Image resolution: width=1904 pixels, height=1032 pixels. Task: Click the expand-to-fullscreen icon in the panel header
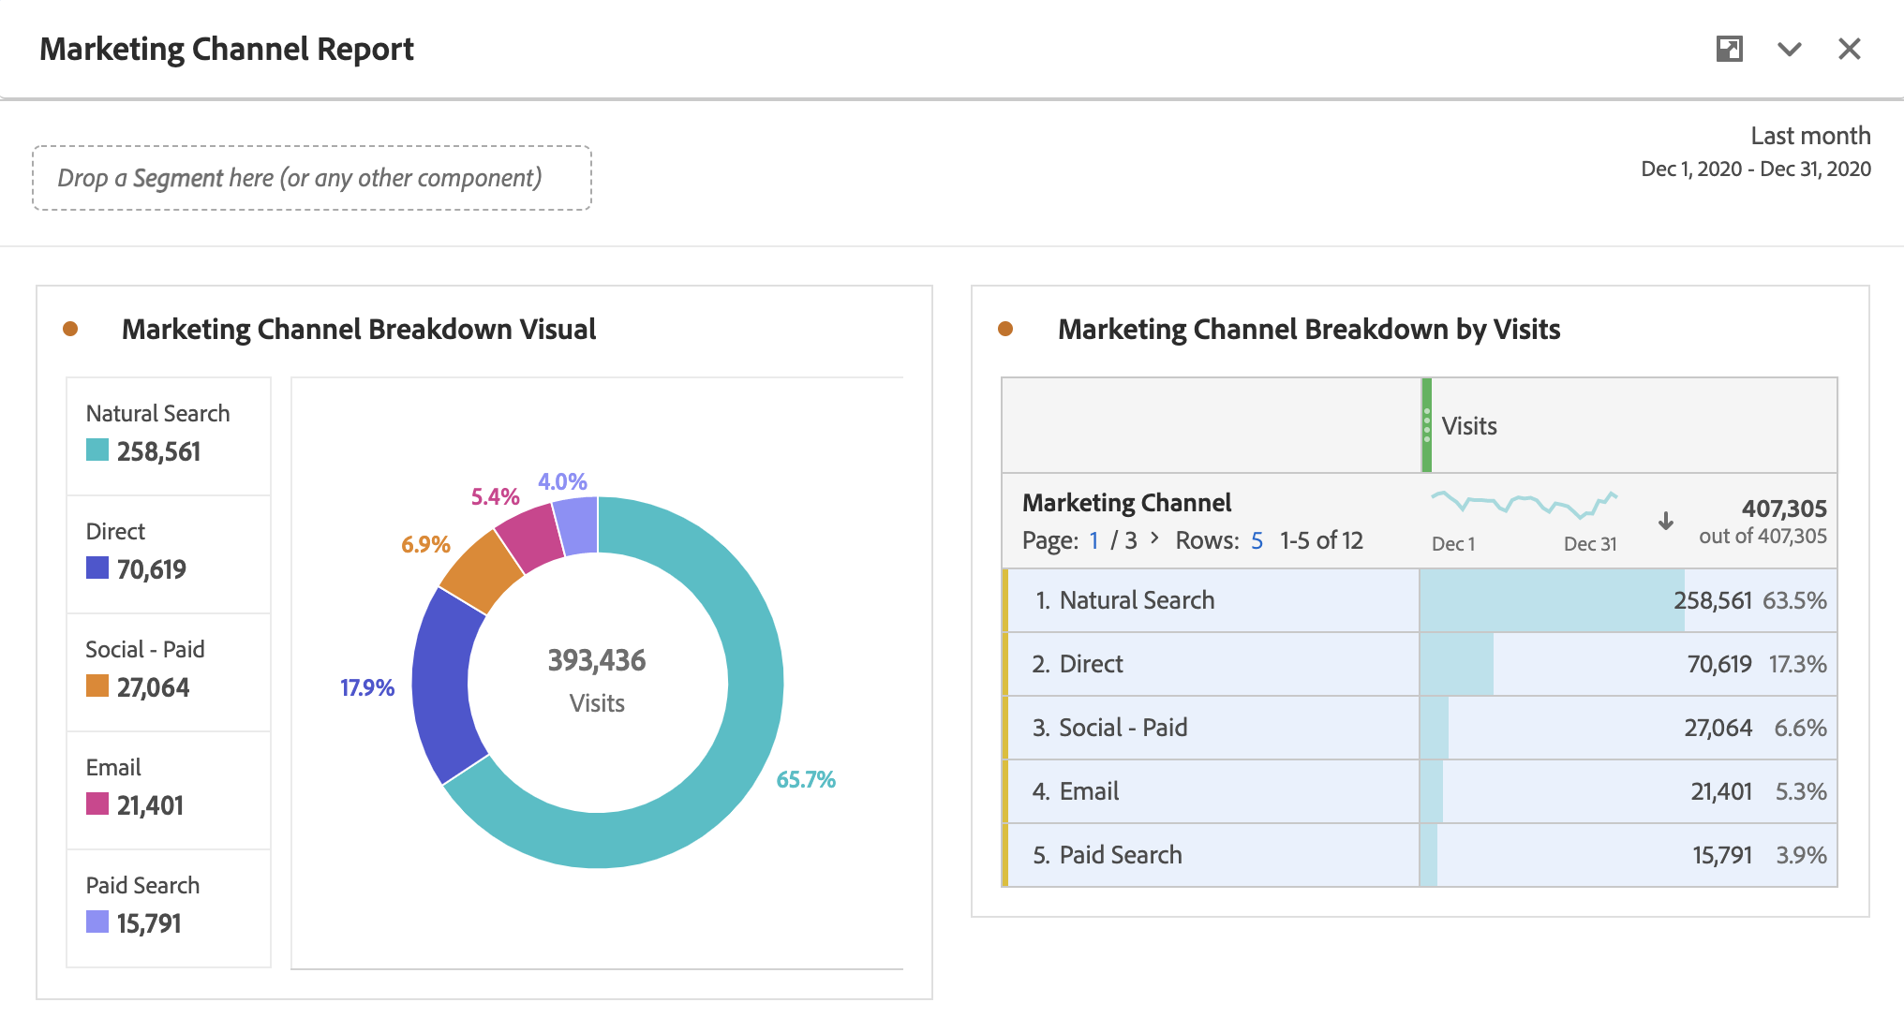(x=1731, y=49)
